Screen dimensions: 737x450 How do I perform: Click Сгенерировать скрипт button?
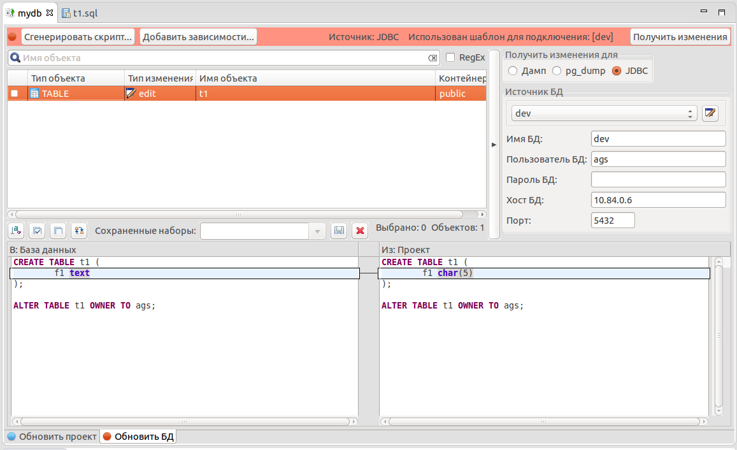[x=78, y=37]
